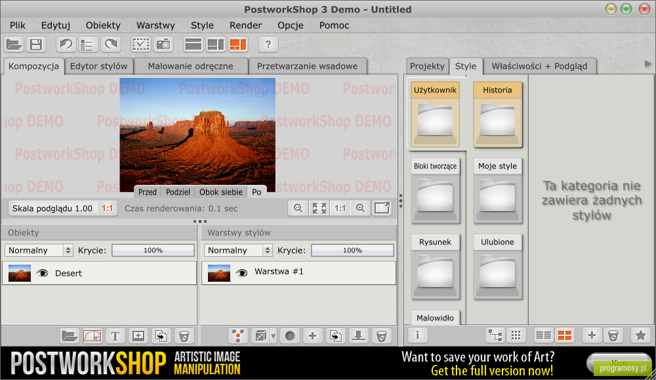
Task: Click the duplicate icon in the Obiekty toolbar
Action: pyautogui.click(x=161, y=335)
